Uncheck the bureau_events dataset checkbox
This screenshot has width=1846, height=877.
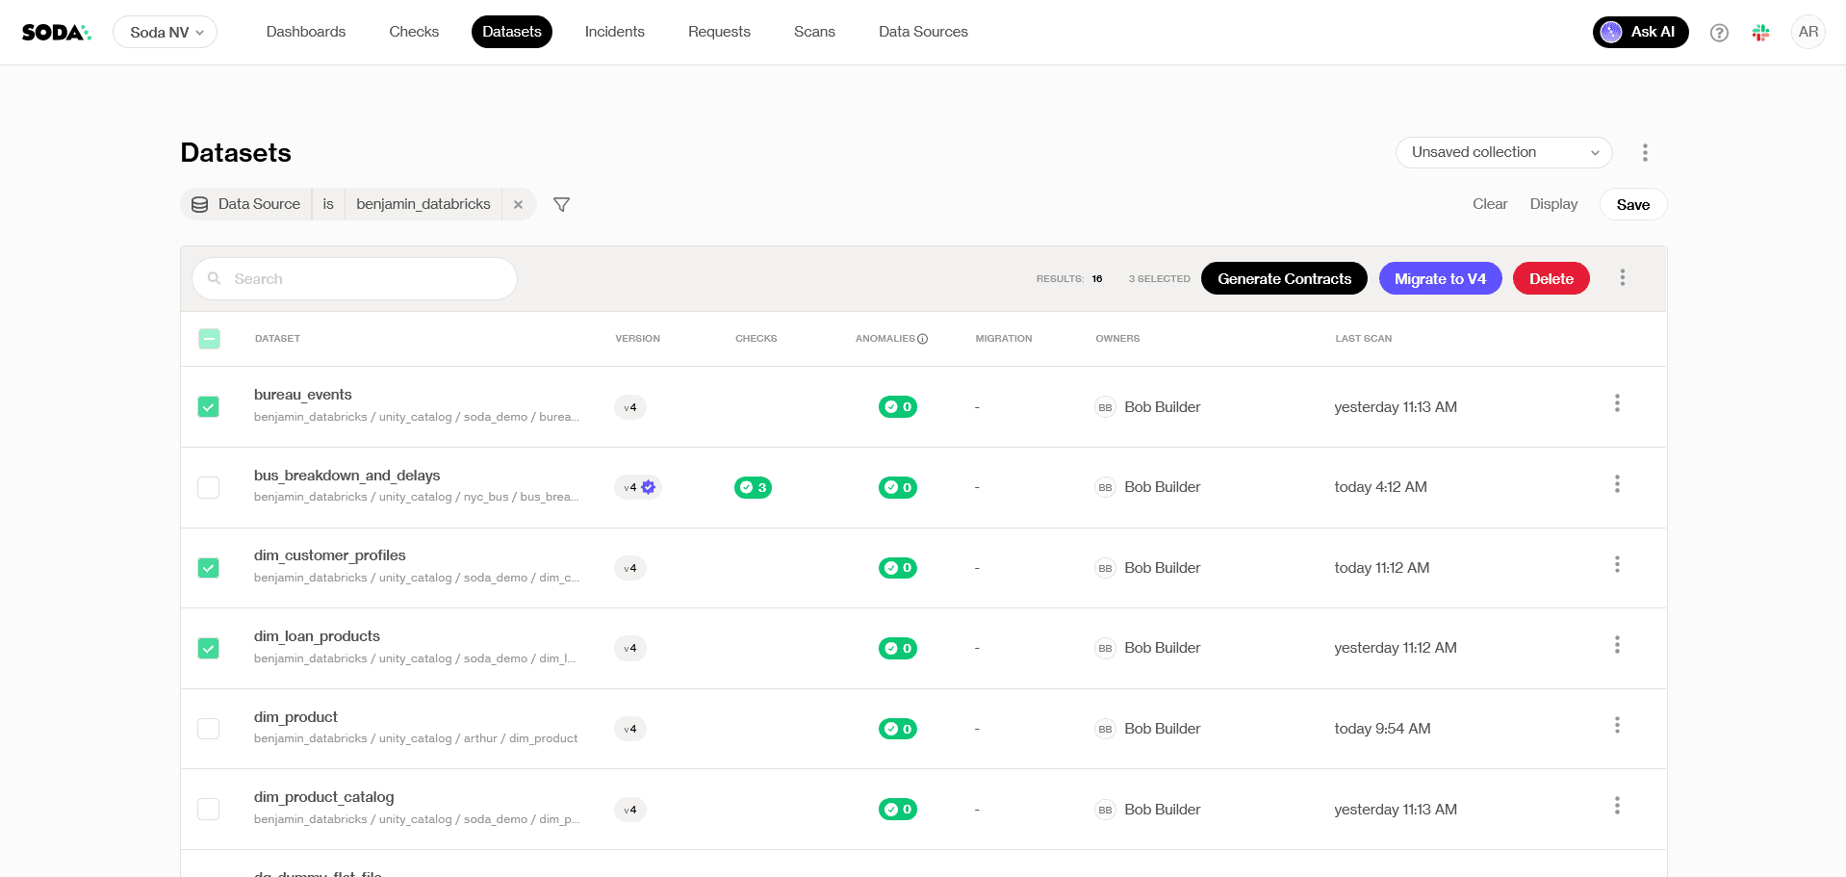click(x=209, y=407)
